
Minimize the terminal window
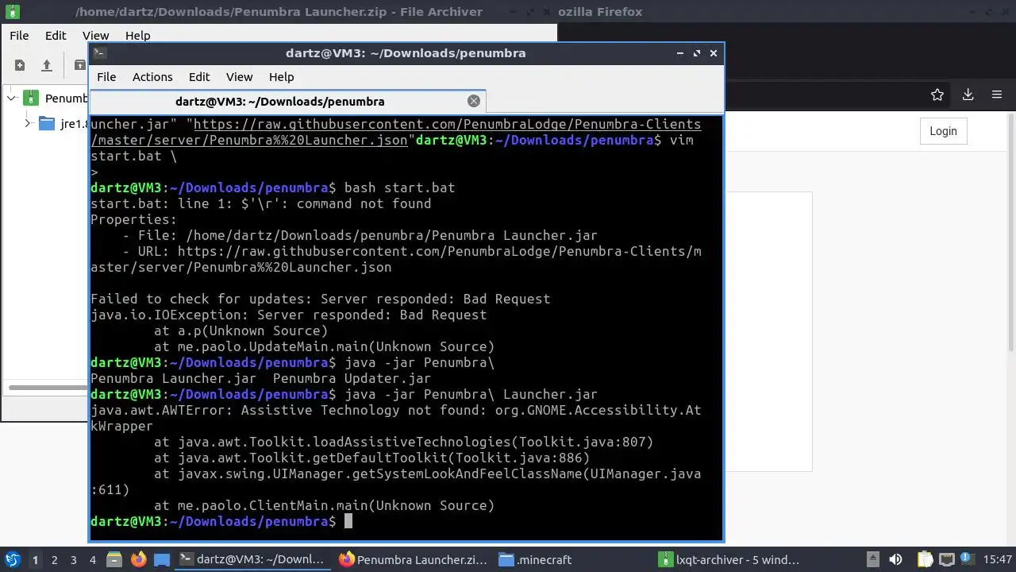tap(680, 53)
